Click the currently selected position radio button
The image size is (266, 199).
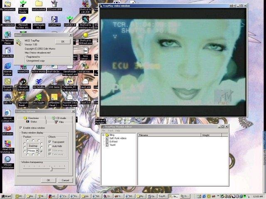coord(42,151)
